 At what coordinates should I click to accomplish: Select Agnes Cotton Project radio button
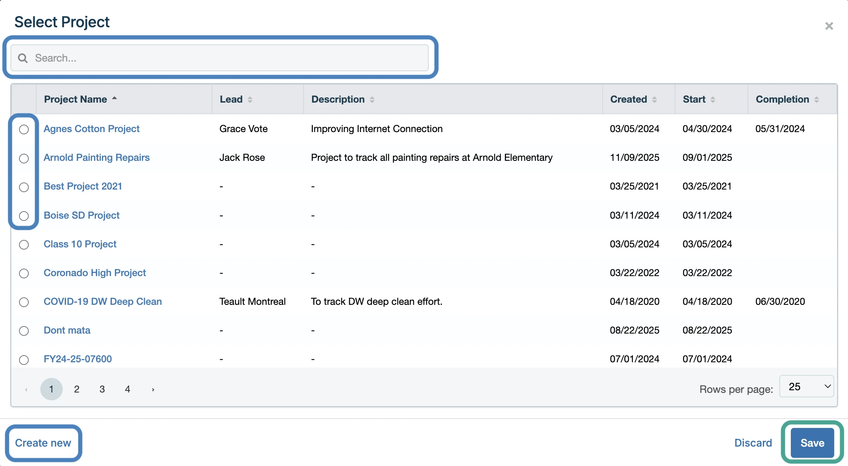(24, 129)
